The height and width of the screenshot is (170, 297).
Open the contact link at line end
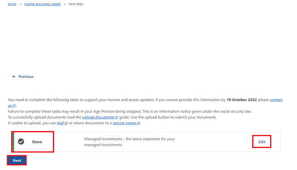276,100
